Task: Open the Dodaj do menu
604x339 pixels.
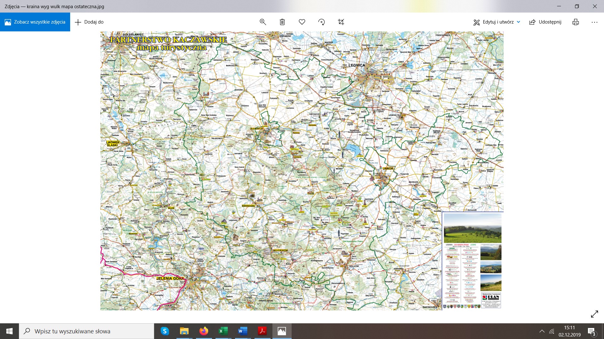Action: (89, 22)
